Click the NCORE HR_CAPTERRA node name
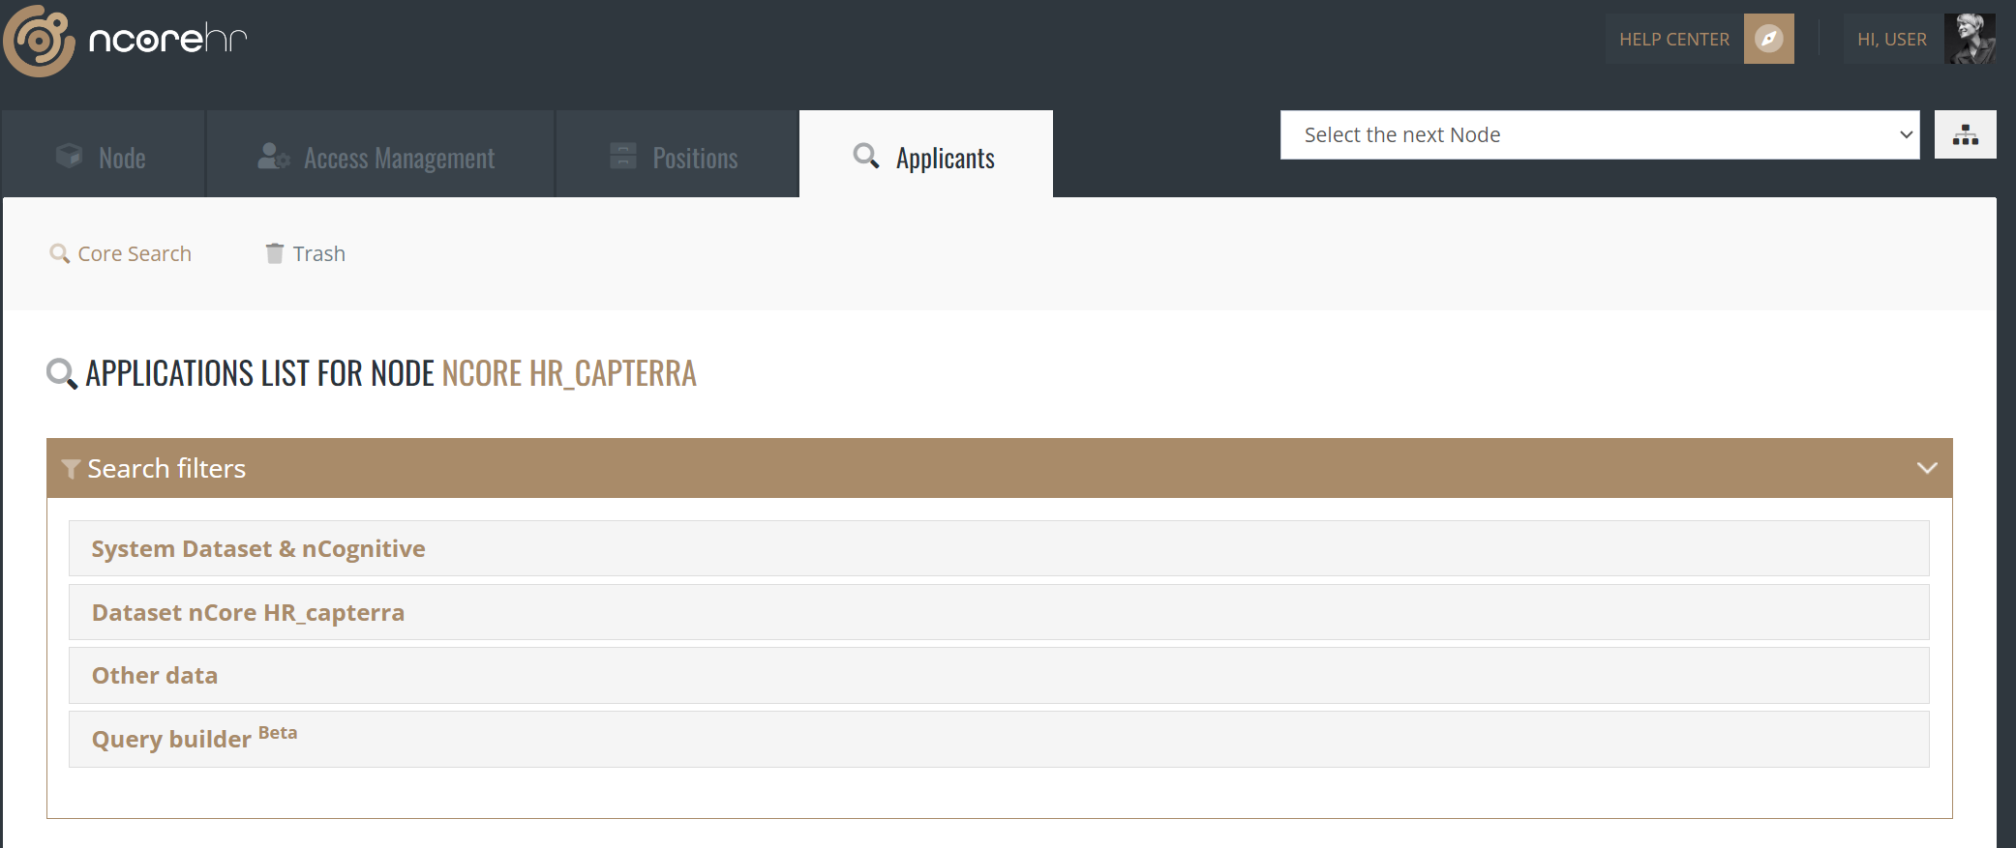Screen dimensions: 2016x848 (x=569, y=373)
